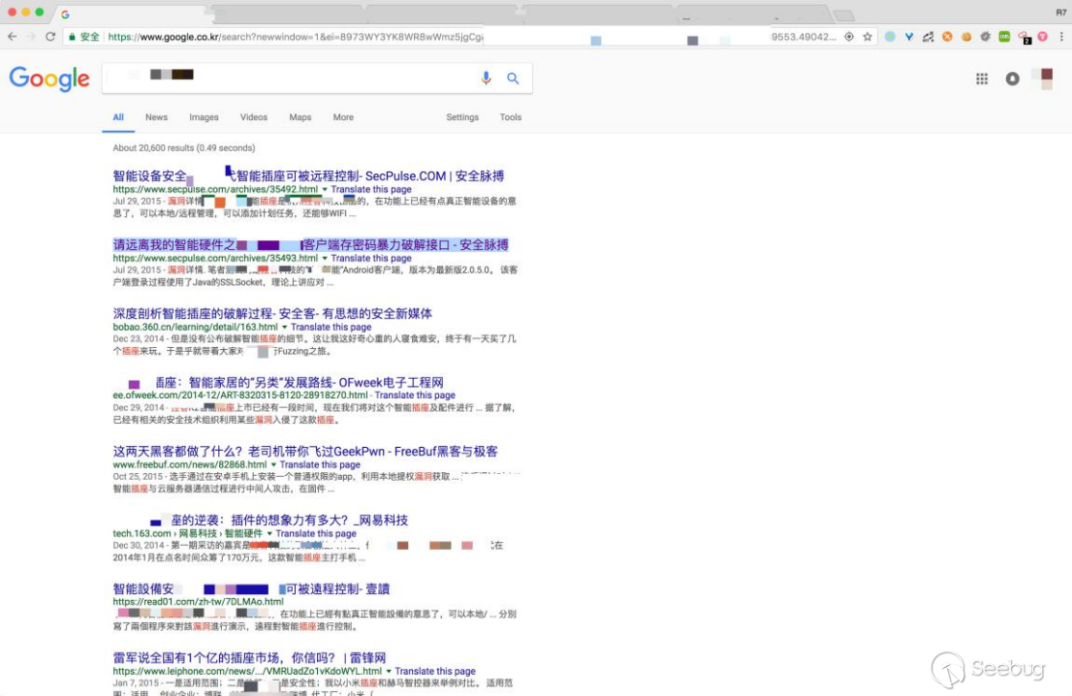Open 深度剖析智能插座的破解过程 result
1072x696 pixels.
[x=272, y=314]
